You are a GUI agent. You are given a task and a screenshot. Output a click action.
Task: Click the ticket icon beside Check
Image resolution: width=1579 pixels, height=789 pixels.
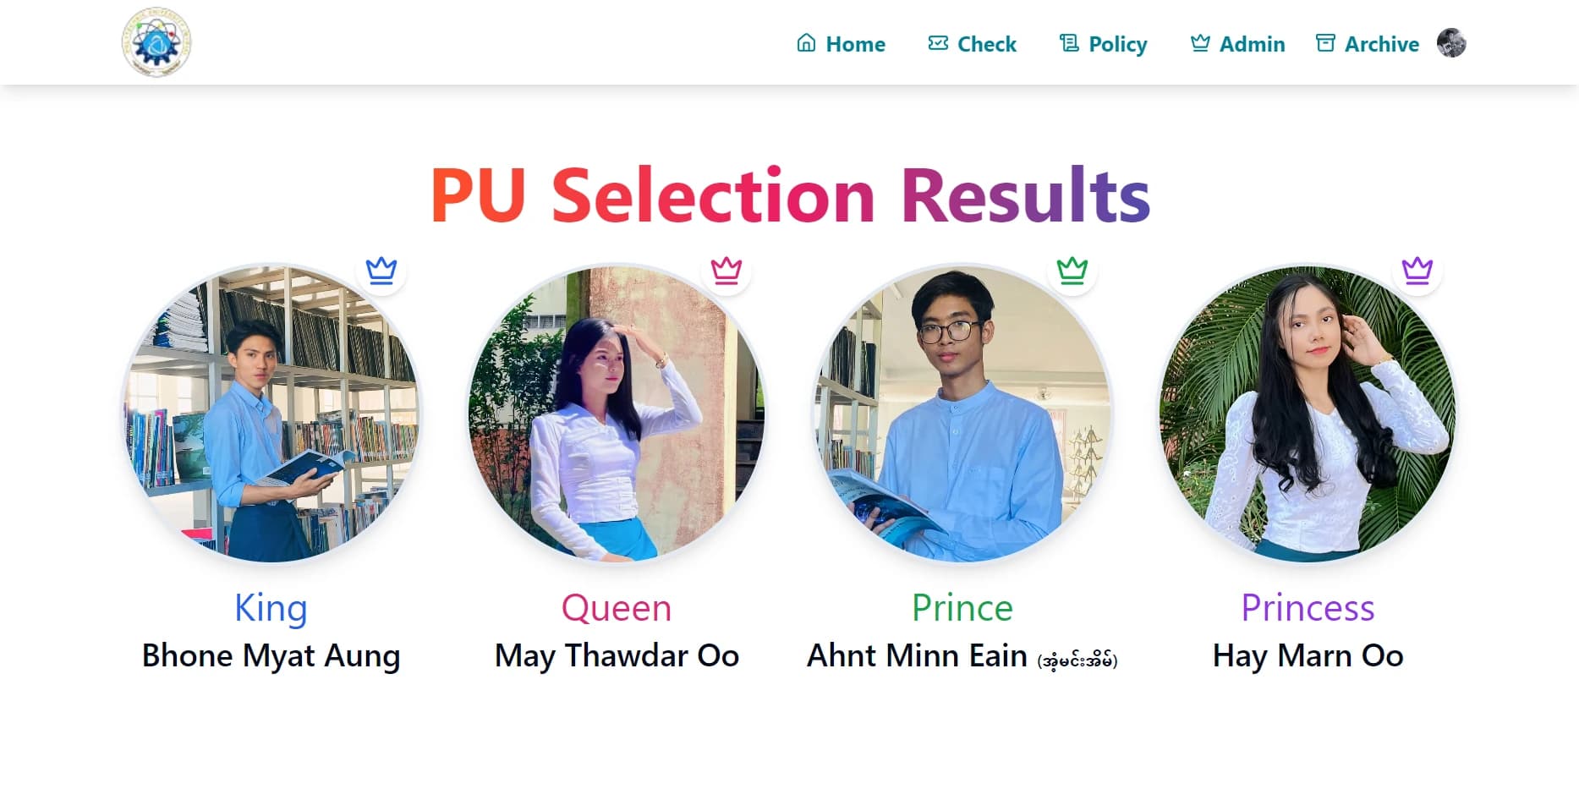point(938,43)
